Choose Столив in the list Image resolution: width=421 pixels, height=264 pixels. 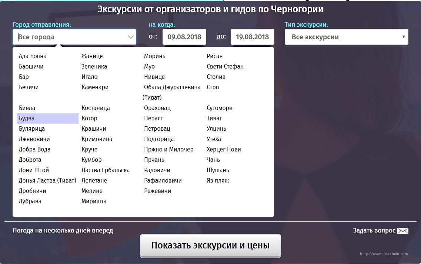pos(216,77)
